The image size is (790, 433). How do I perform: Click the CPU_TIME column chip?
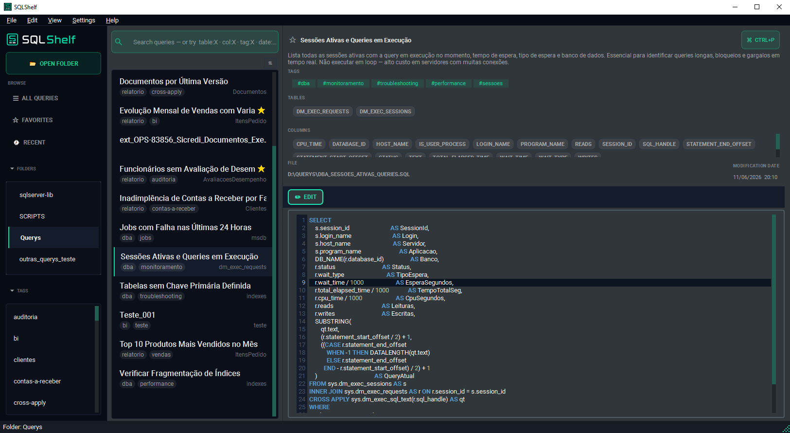coord(309,144)
